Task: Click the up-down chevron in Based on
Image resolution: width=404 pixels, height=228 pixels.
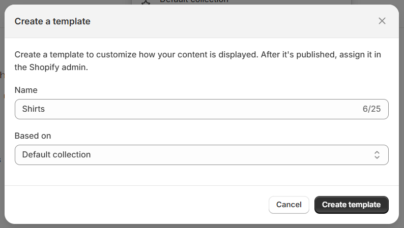Action: tap(377, 155)
